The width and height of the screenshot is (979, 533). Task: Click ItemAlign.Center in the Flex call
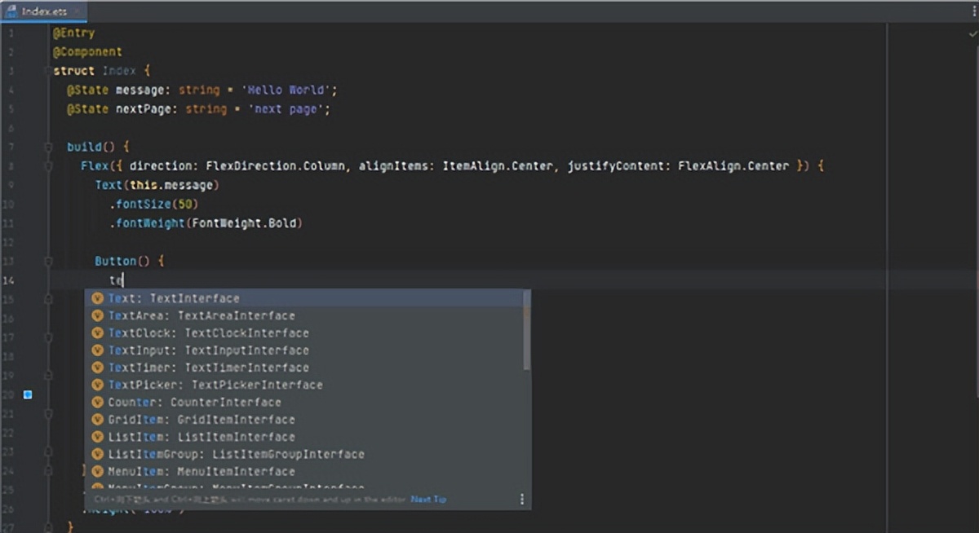click(498, 166)
